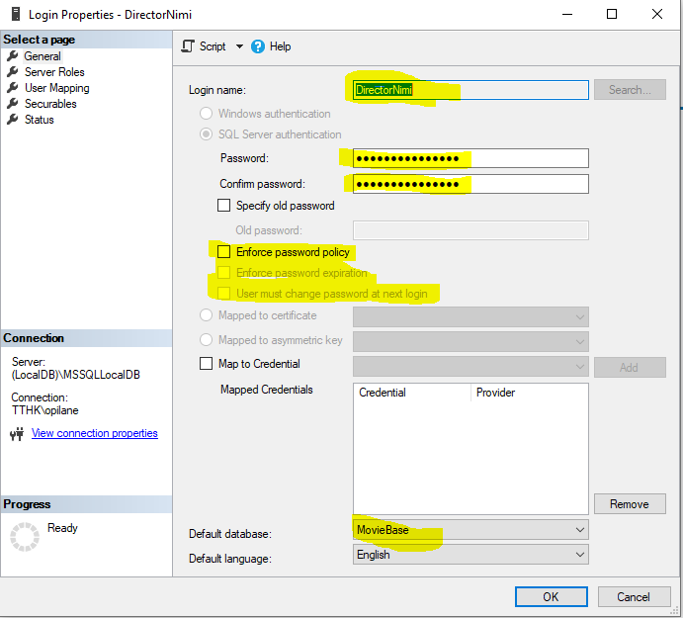Expand the Script dropdown arrow
Image resolution: width=683 pixels, height=618 pixels.
tap(239, 46)
